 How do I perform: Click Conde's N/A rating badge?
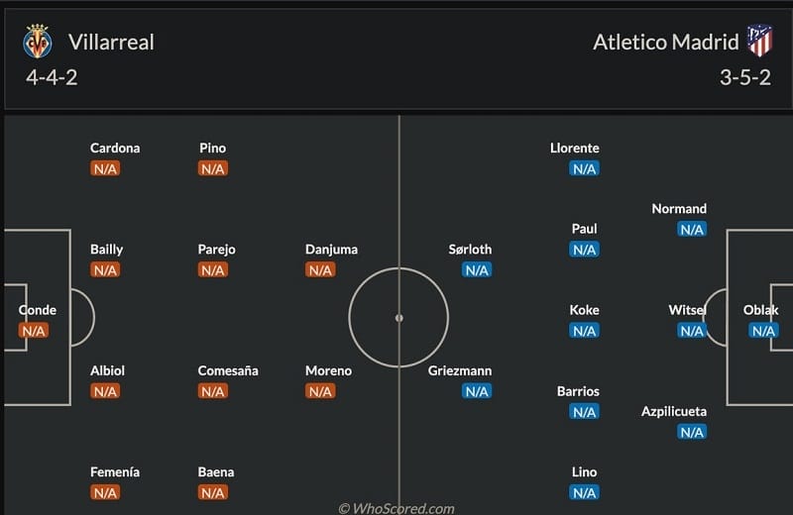(x=34, y=331)
